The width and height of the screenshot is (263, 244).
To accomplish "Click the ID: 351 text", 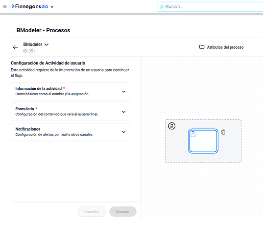I will (29, 51).
